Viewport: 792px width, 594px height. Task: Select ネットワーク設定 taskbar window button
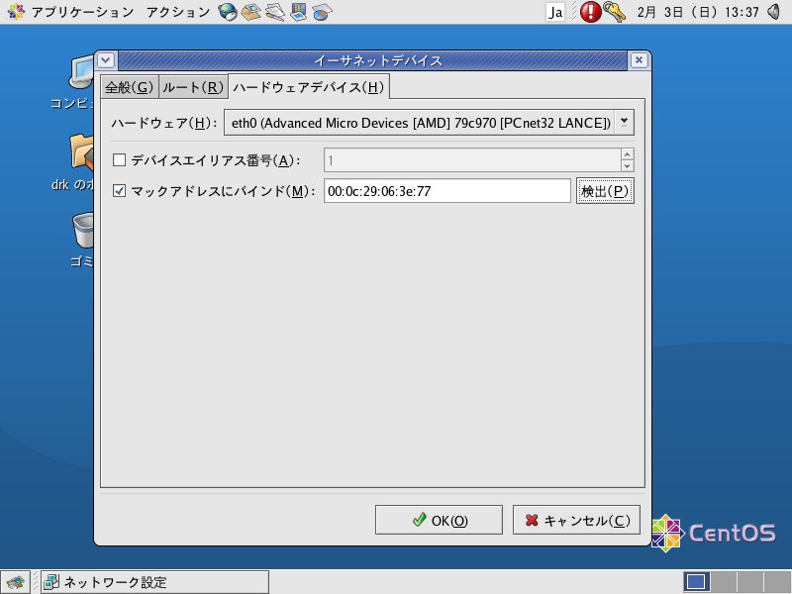tap(154, 582)
